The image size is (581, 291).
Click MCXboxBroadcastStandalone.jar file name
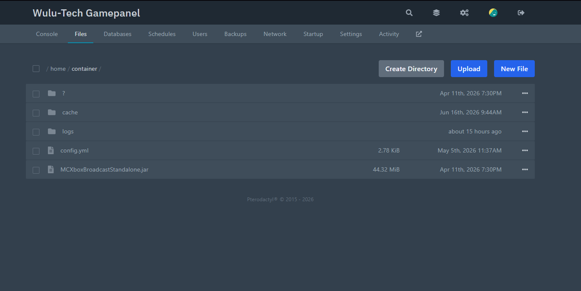point(104,169)
